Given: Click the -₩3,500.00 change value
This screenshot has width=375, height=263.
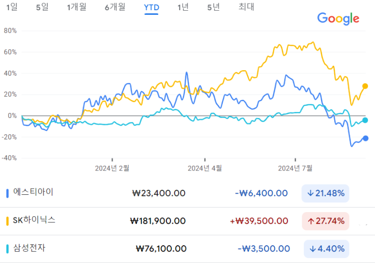Looking at the screenshot, I should [264, 249].
